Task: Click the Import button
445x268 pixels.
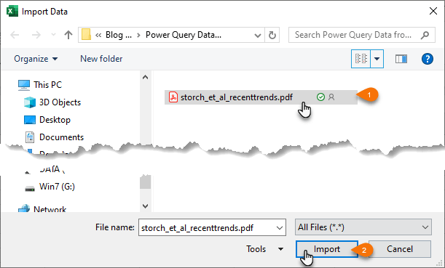Action: point(327,249)
